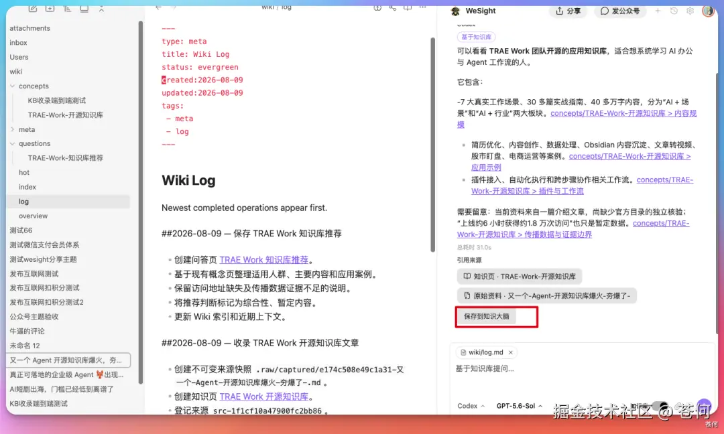The image size is (724, 434).
Task: Follow editor link TRAE Work 开源知识库
Action: point(263,396)
